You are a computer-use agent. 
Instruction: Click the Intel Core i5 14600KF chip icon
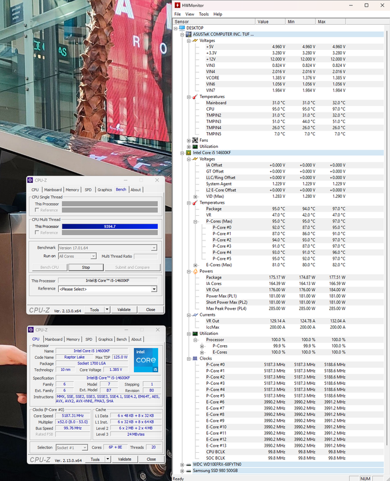click(189, 153)
